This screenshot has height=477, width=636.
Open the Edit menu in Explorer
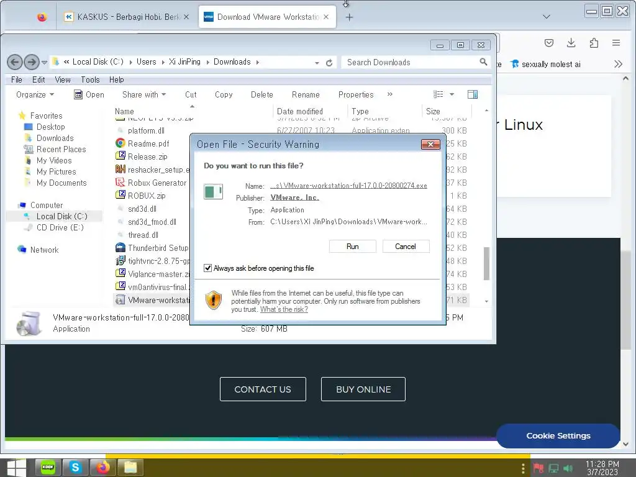(39, 80)
